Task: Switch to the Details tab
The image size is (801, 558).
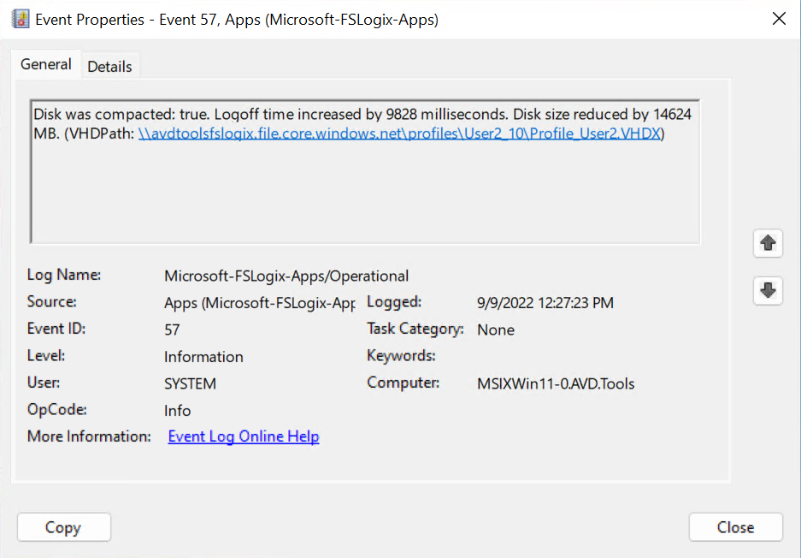Action: click(109, 66)
